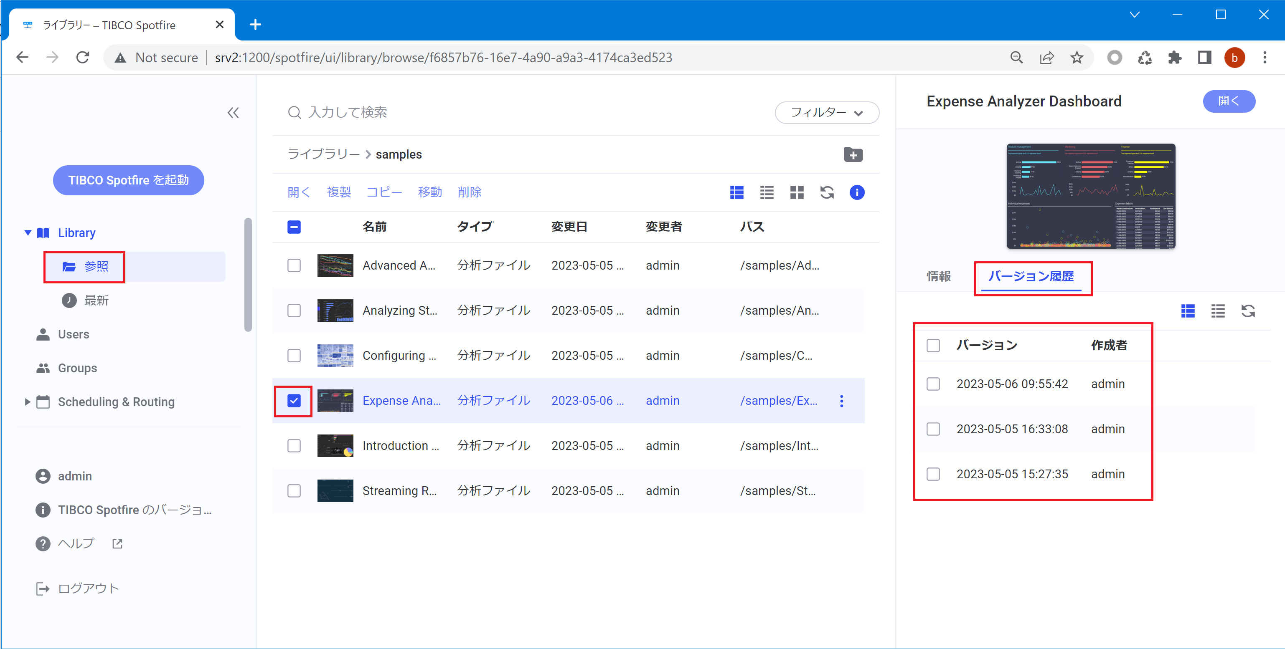Collapse the left sidebar with double chevron
This screenshot has width=1285, height=649.
point(233,113)
